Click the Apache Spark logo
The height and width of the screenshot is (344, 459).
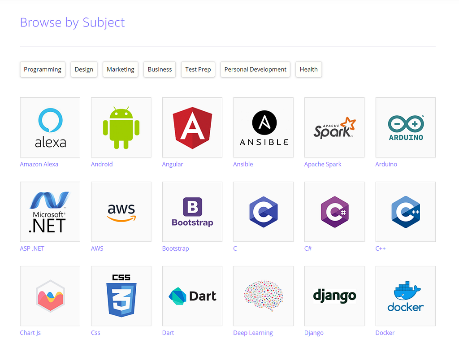334,127
